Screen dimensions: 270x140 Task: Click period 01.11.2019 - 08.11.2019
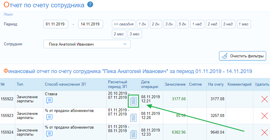pyautogui.click(x=119, y=129)
